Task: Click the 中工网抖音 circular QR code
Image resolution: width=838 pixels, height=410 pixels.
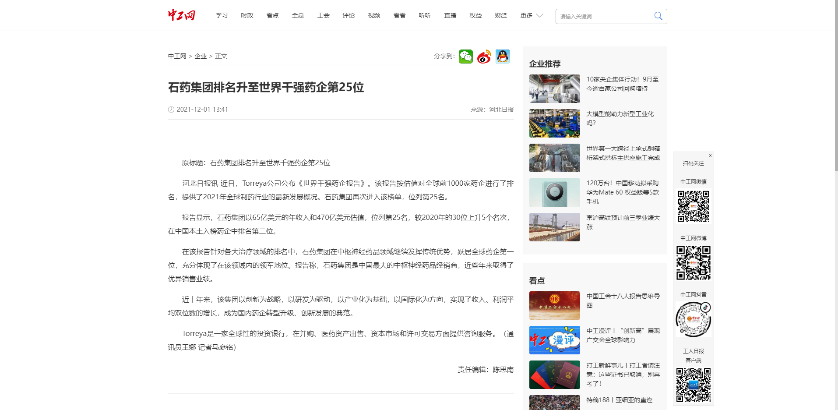Action: [x=693, y=319]
